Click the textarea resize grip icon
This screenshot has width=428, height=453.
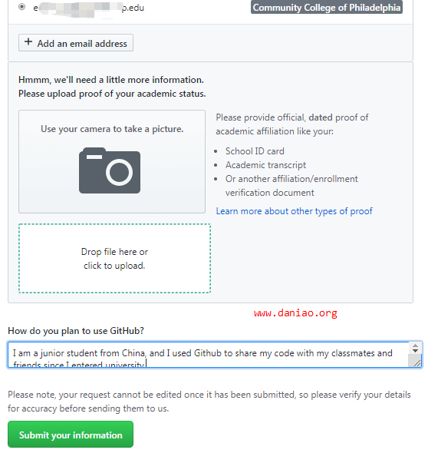click(417, 363)
